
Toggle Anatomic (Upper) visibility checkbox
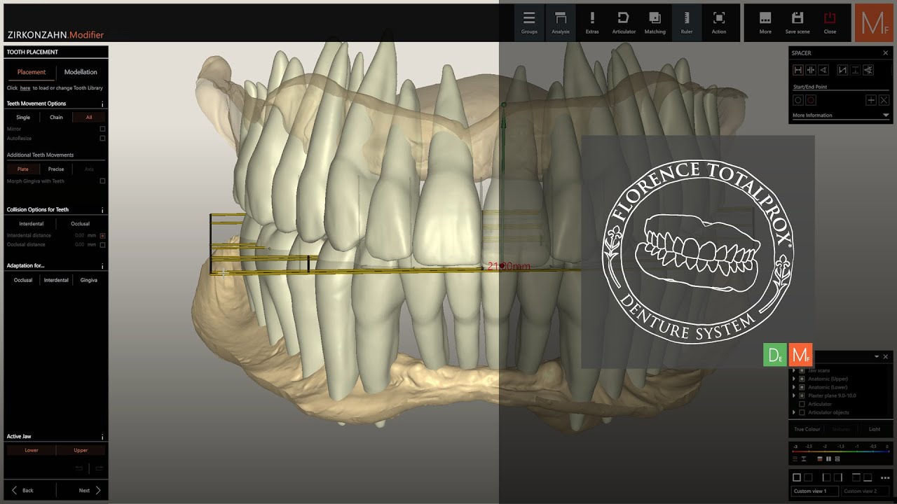coord(802,379)
